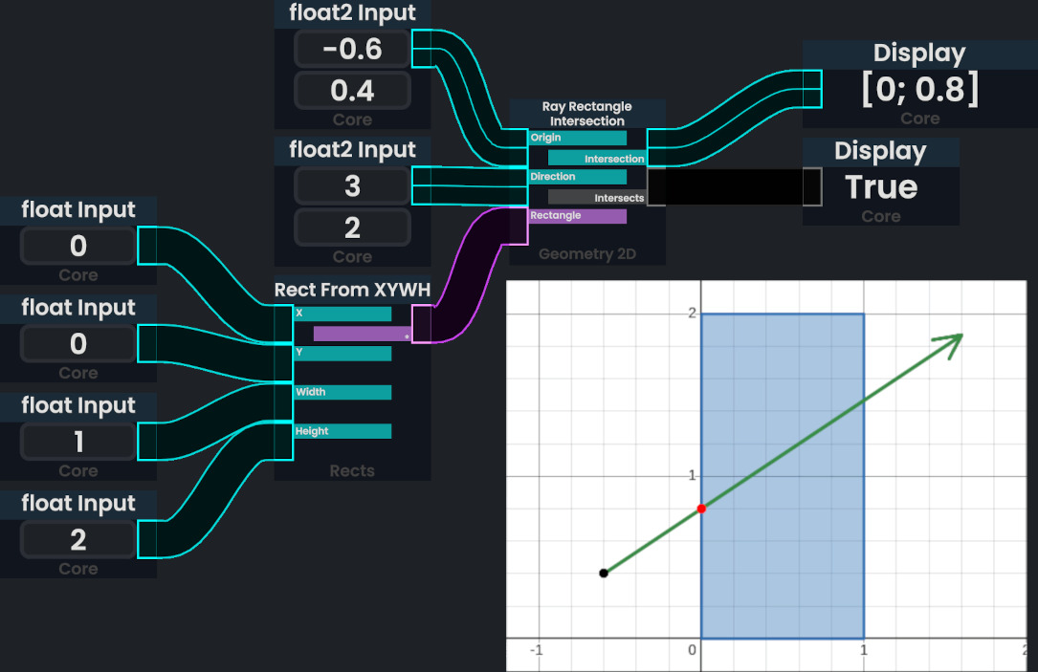Image resolution: width=1038 pixels, height=672 pixels.
Task: Click the Intersection output port bar
Action: pos(597,159)
